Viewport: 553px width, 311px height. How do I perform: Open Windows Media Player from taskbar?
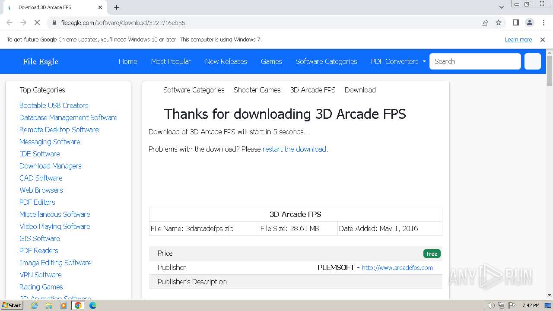click(x=64, y=305)
